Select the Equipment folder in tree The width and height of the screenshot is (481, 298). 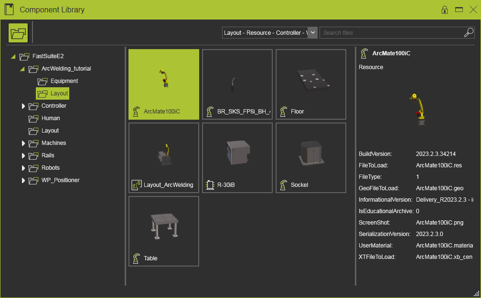click(64, 81)
